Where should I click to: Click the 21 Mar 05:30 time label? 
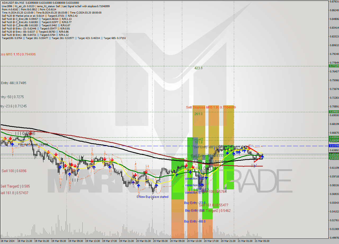tap(262, 241)
